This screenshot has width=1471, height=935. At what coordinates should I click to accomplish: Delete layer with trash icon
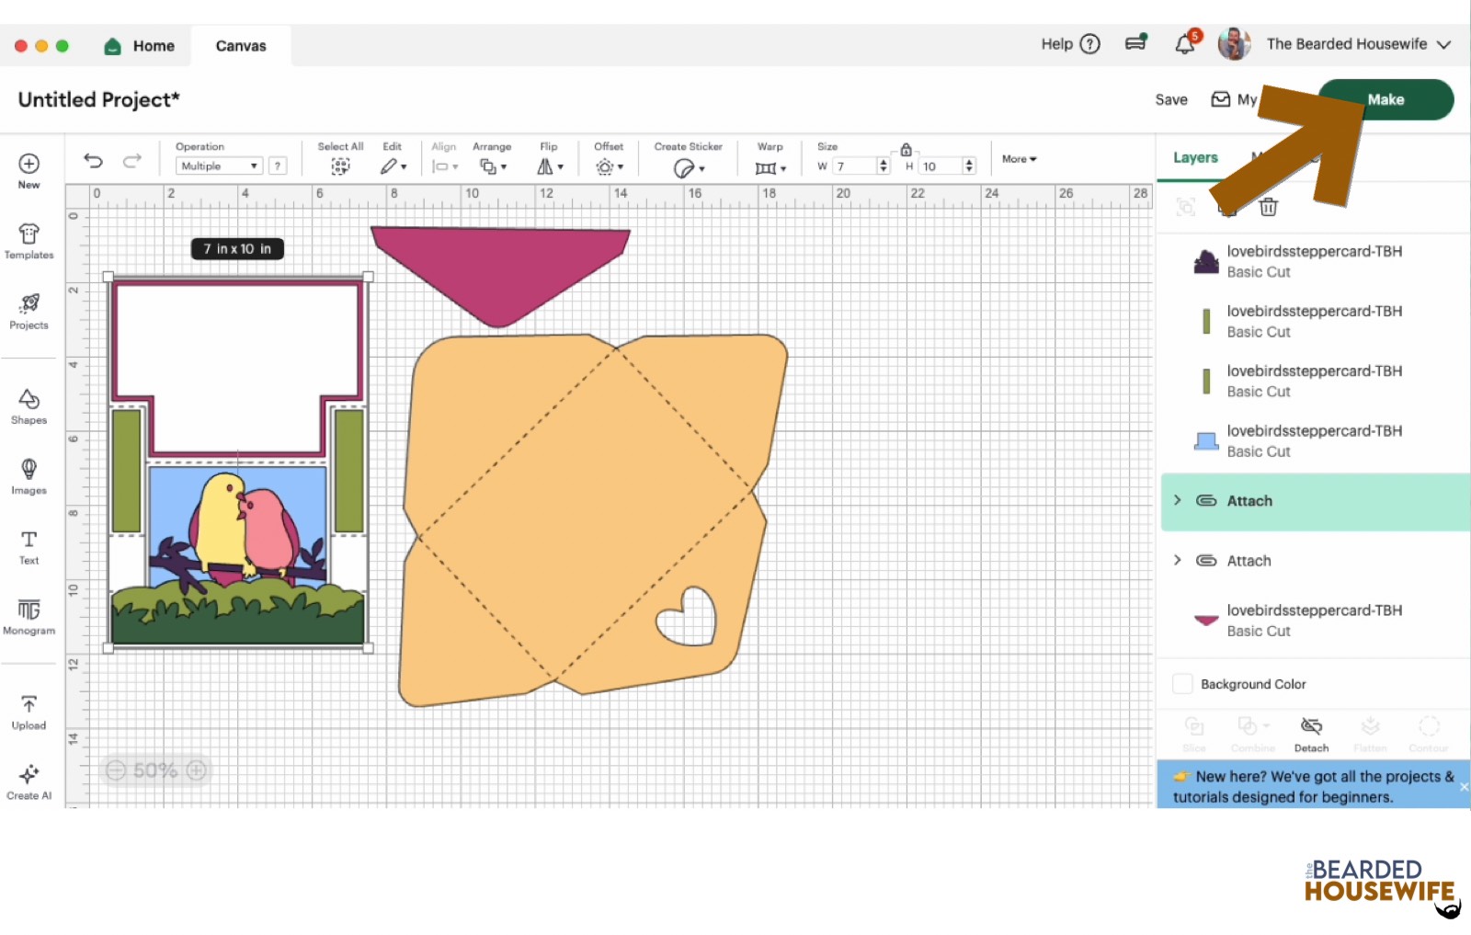click(x=1268, y=207)
